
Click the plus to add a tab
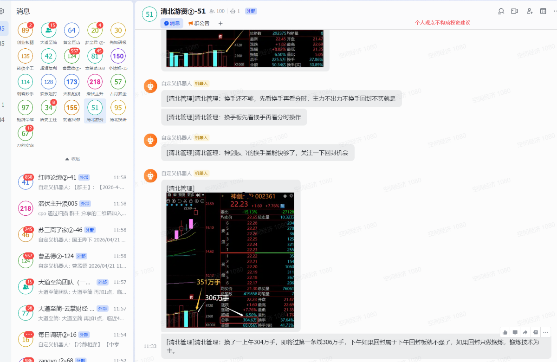point(220,23)
